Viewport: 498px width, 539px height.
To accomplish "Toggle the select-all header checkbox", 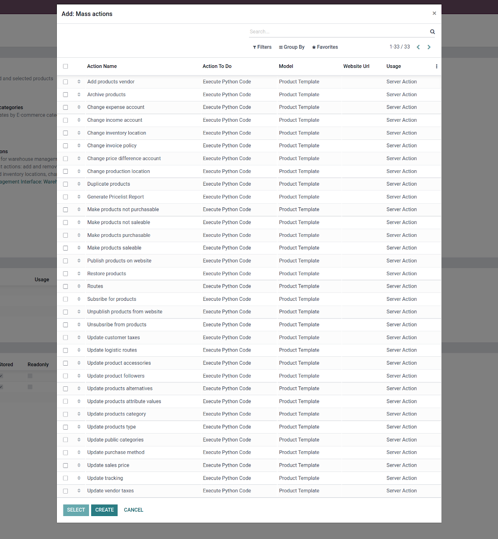I will point(66,67).
